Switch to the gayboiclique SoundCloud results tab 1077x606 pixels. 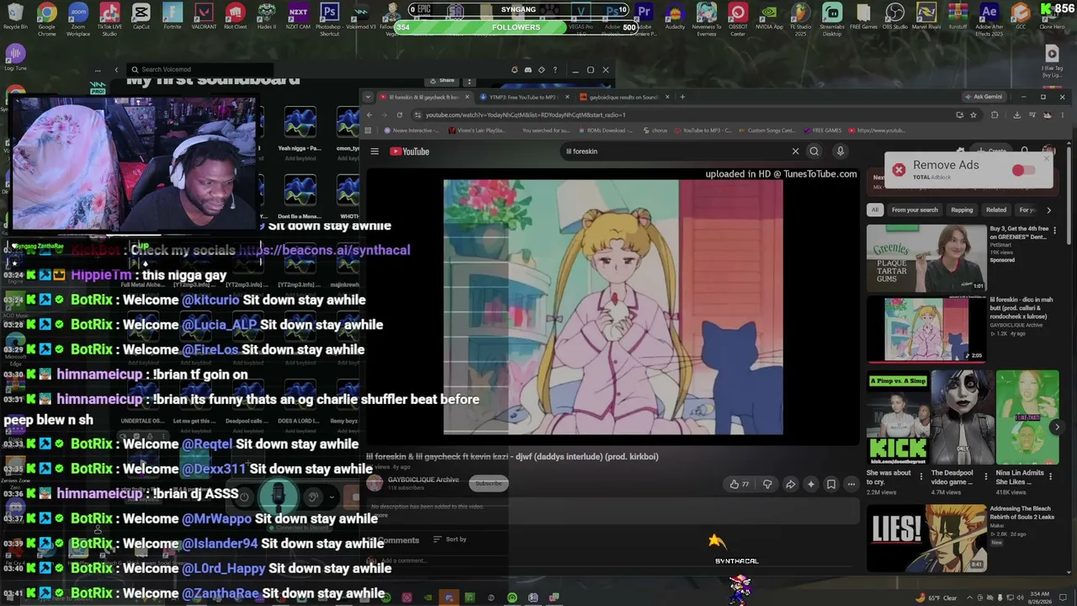pyautogui.click(x=624, y=97)
